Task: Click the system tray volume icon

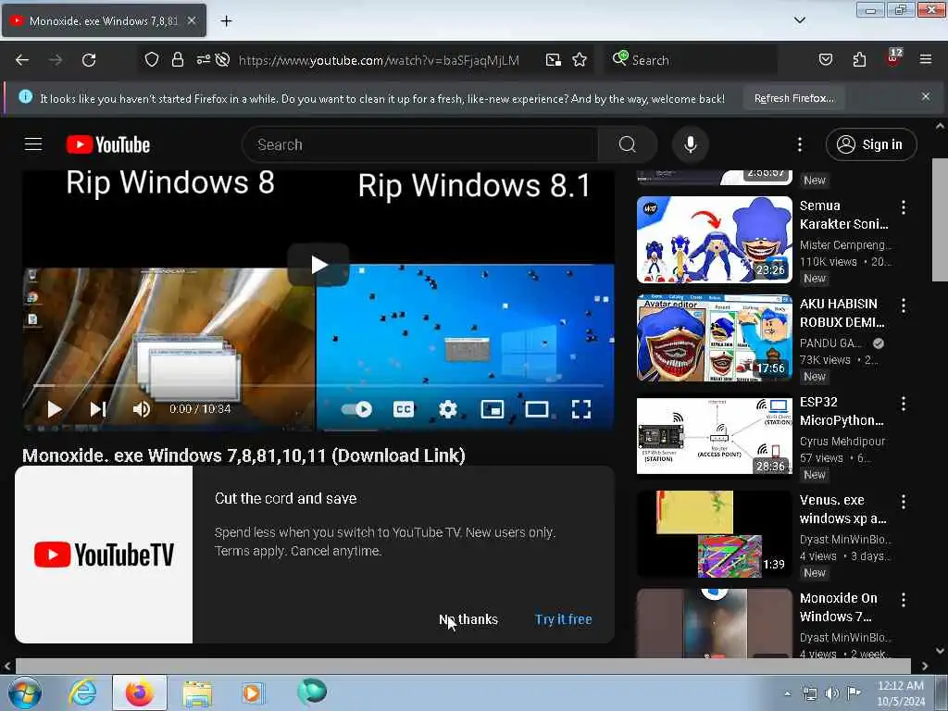Action: [832, 693]
